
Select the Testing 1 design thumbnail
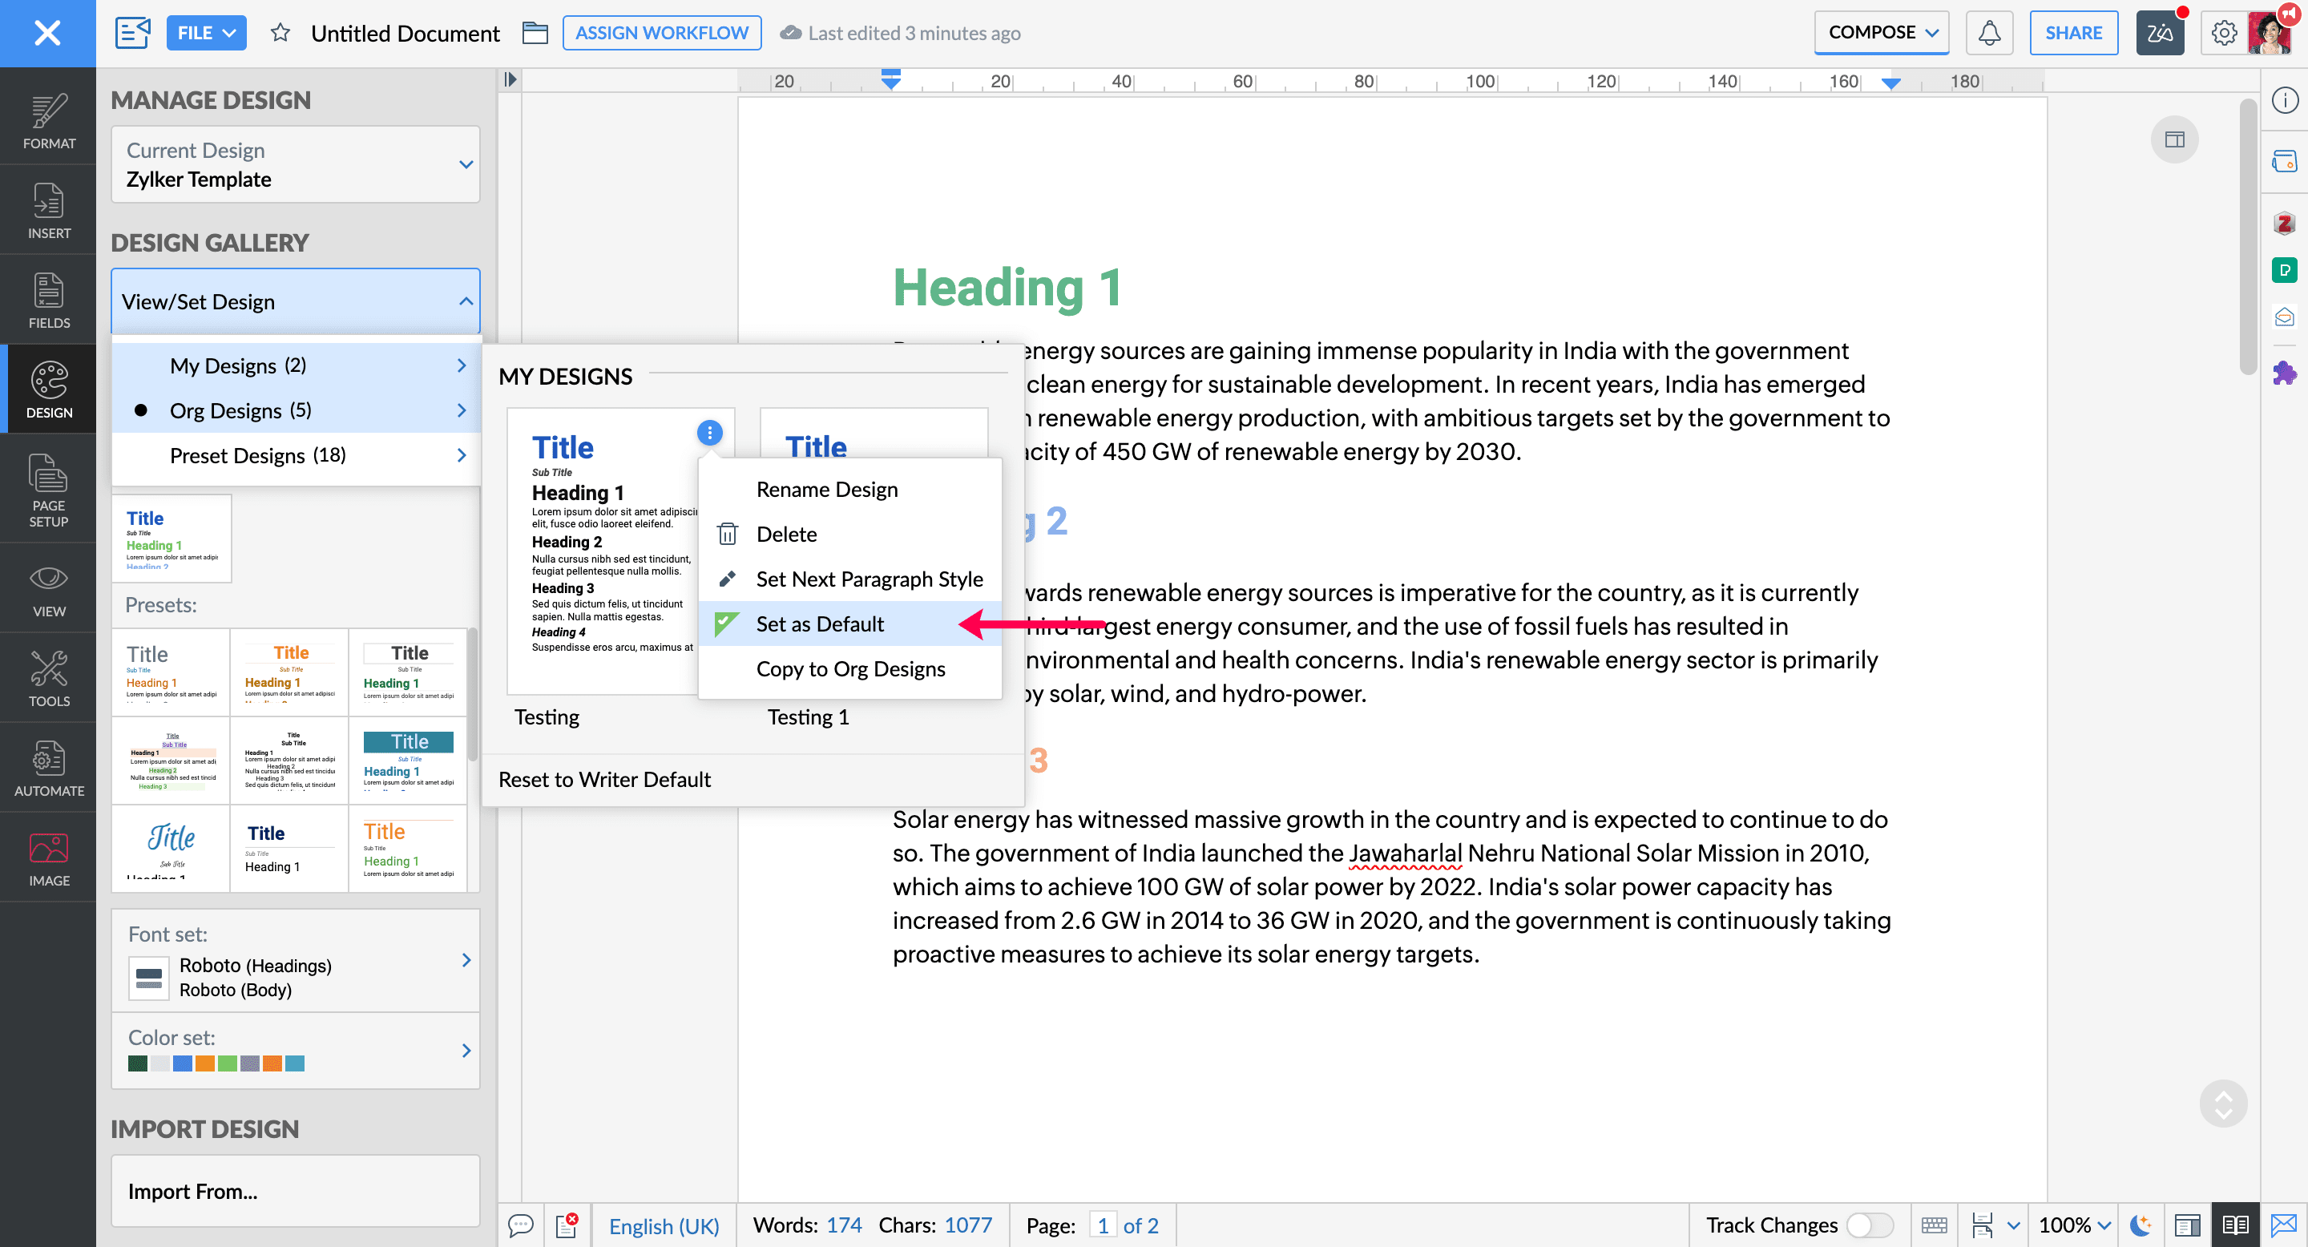coord(873,434)
